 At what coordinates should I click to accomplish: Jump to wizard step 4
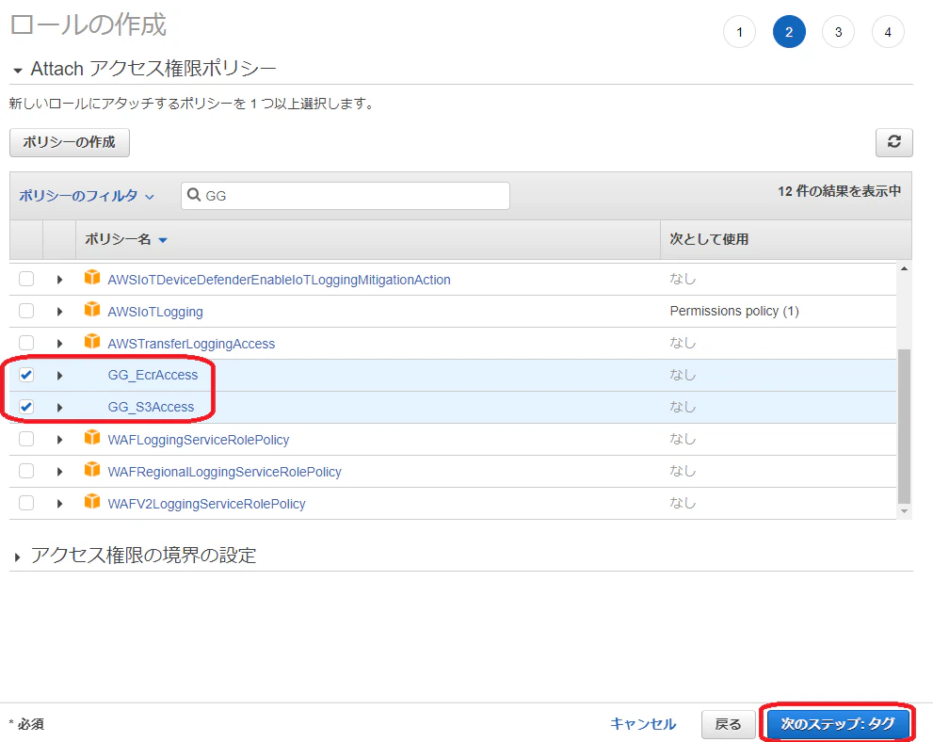(888, 32)
